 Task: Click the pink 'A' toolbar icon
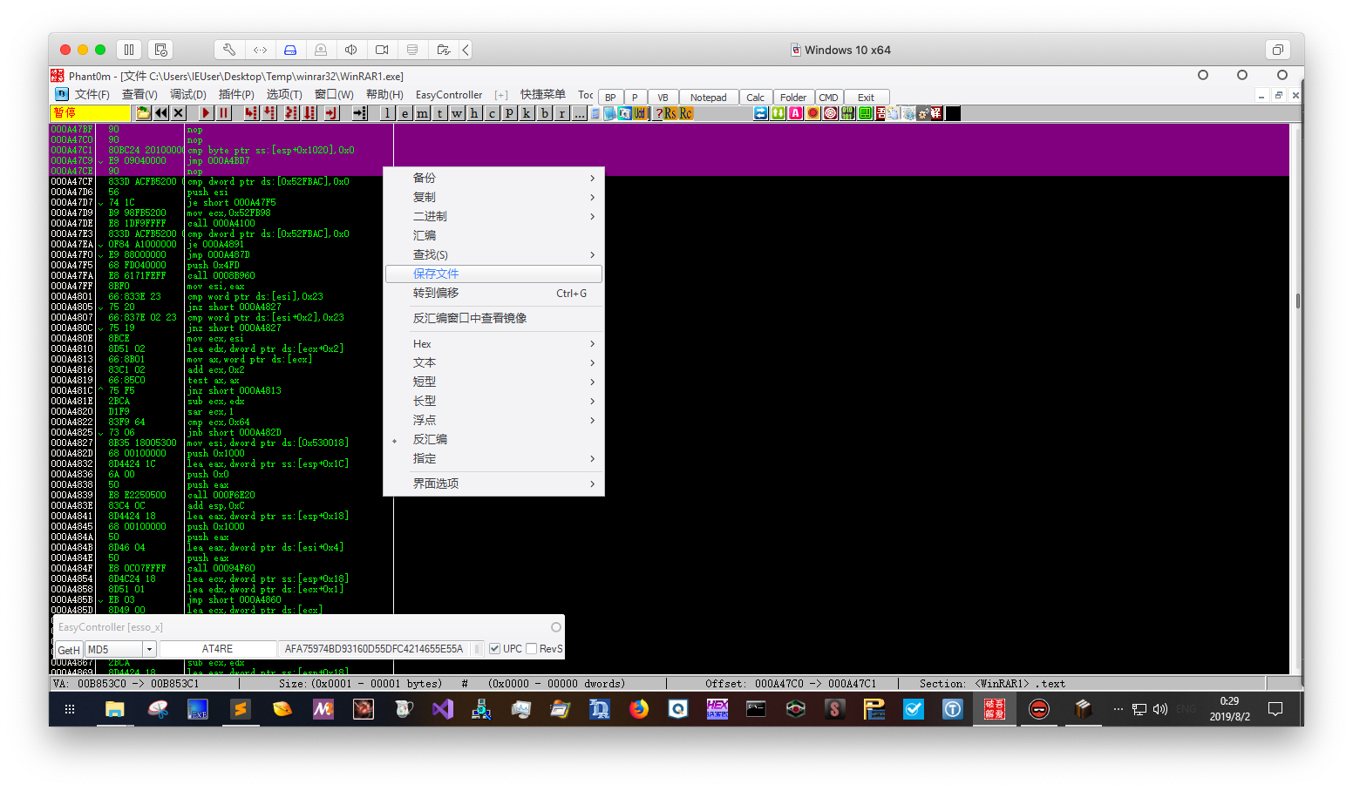pyautogui.click(x=795, y=113)
